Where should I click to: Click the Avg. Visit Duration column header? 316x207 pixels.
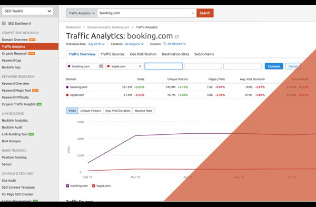252,79
